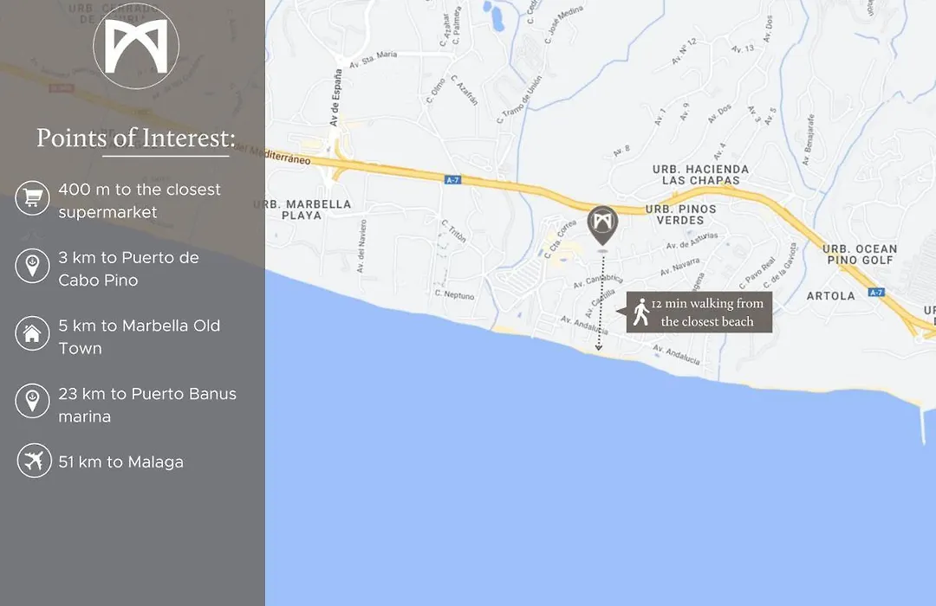Viewport: 936px width, 606px height.
Task: Select the Puerto de Cabo Pino pin icon
Action: [x=32, y=266]
